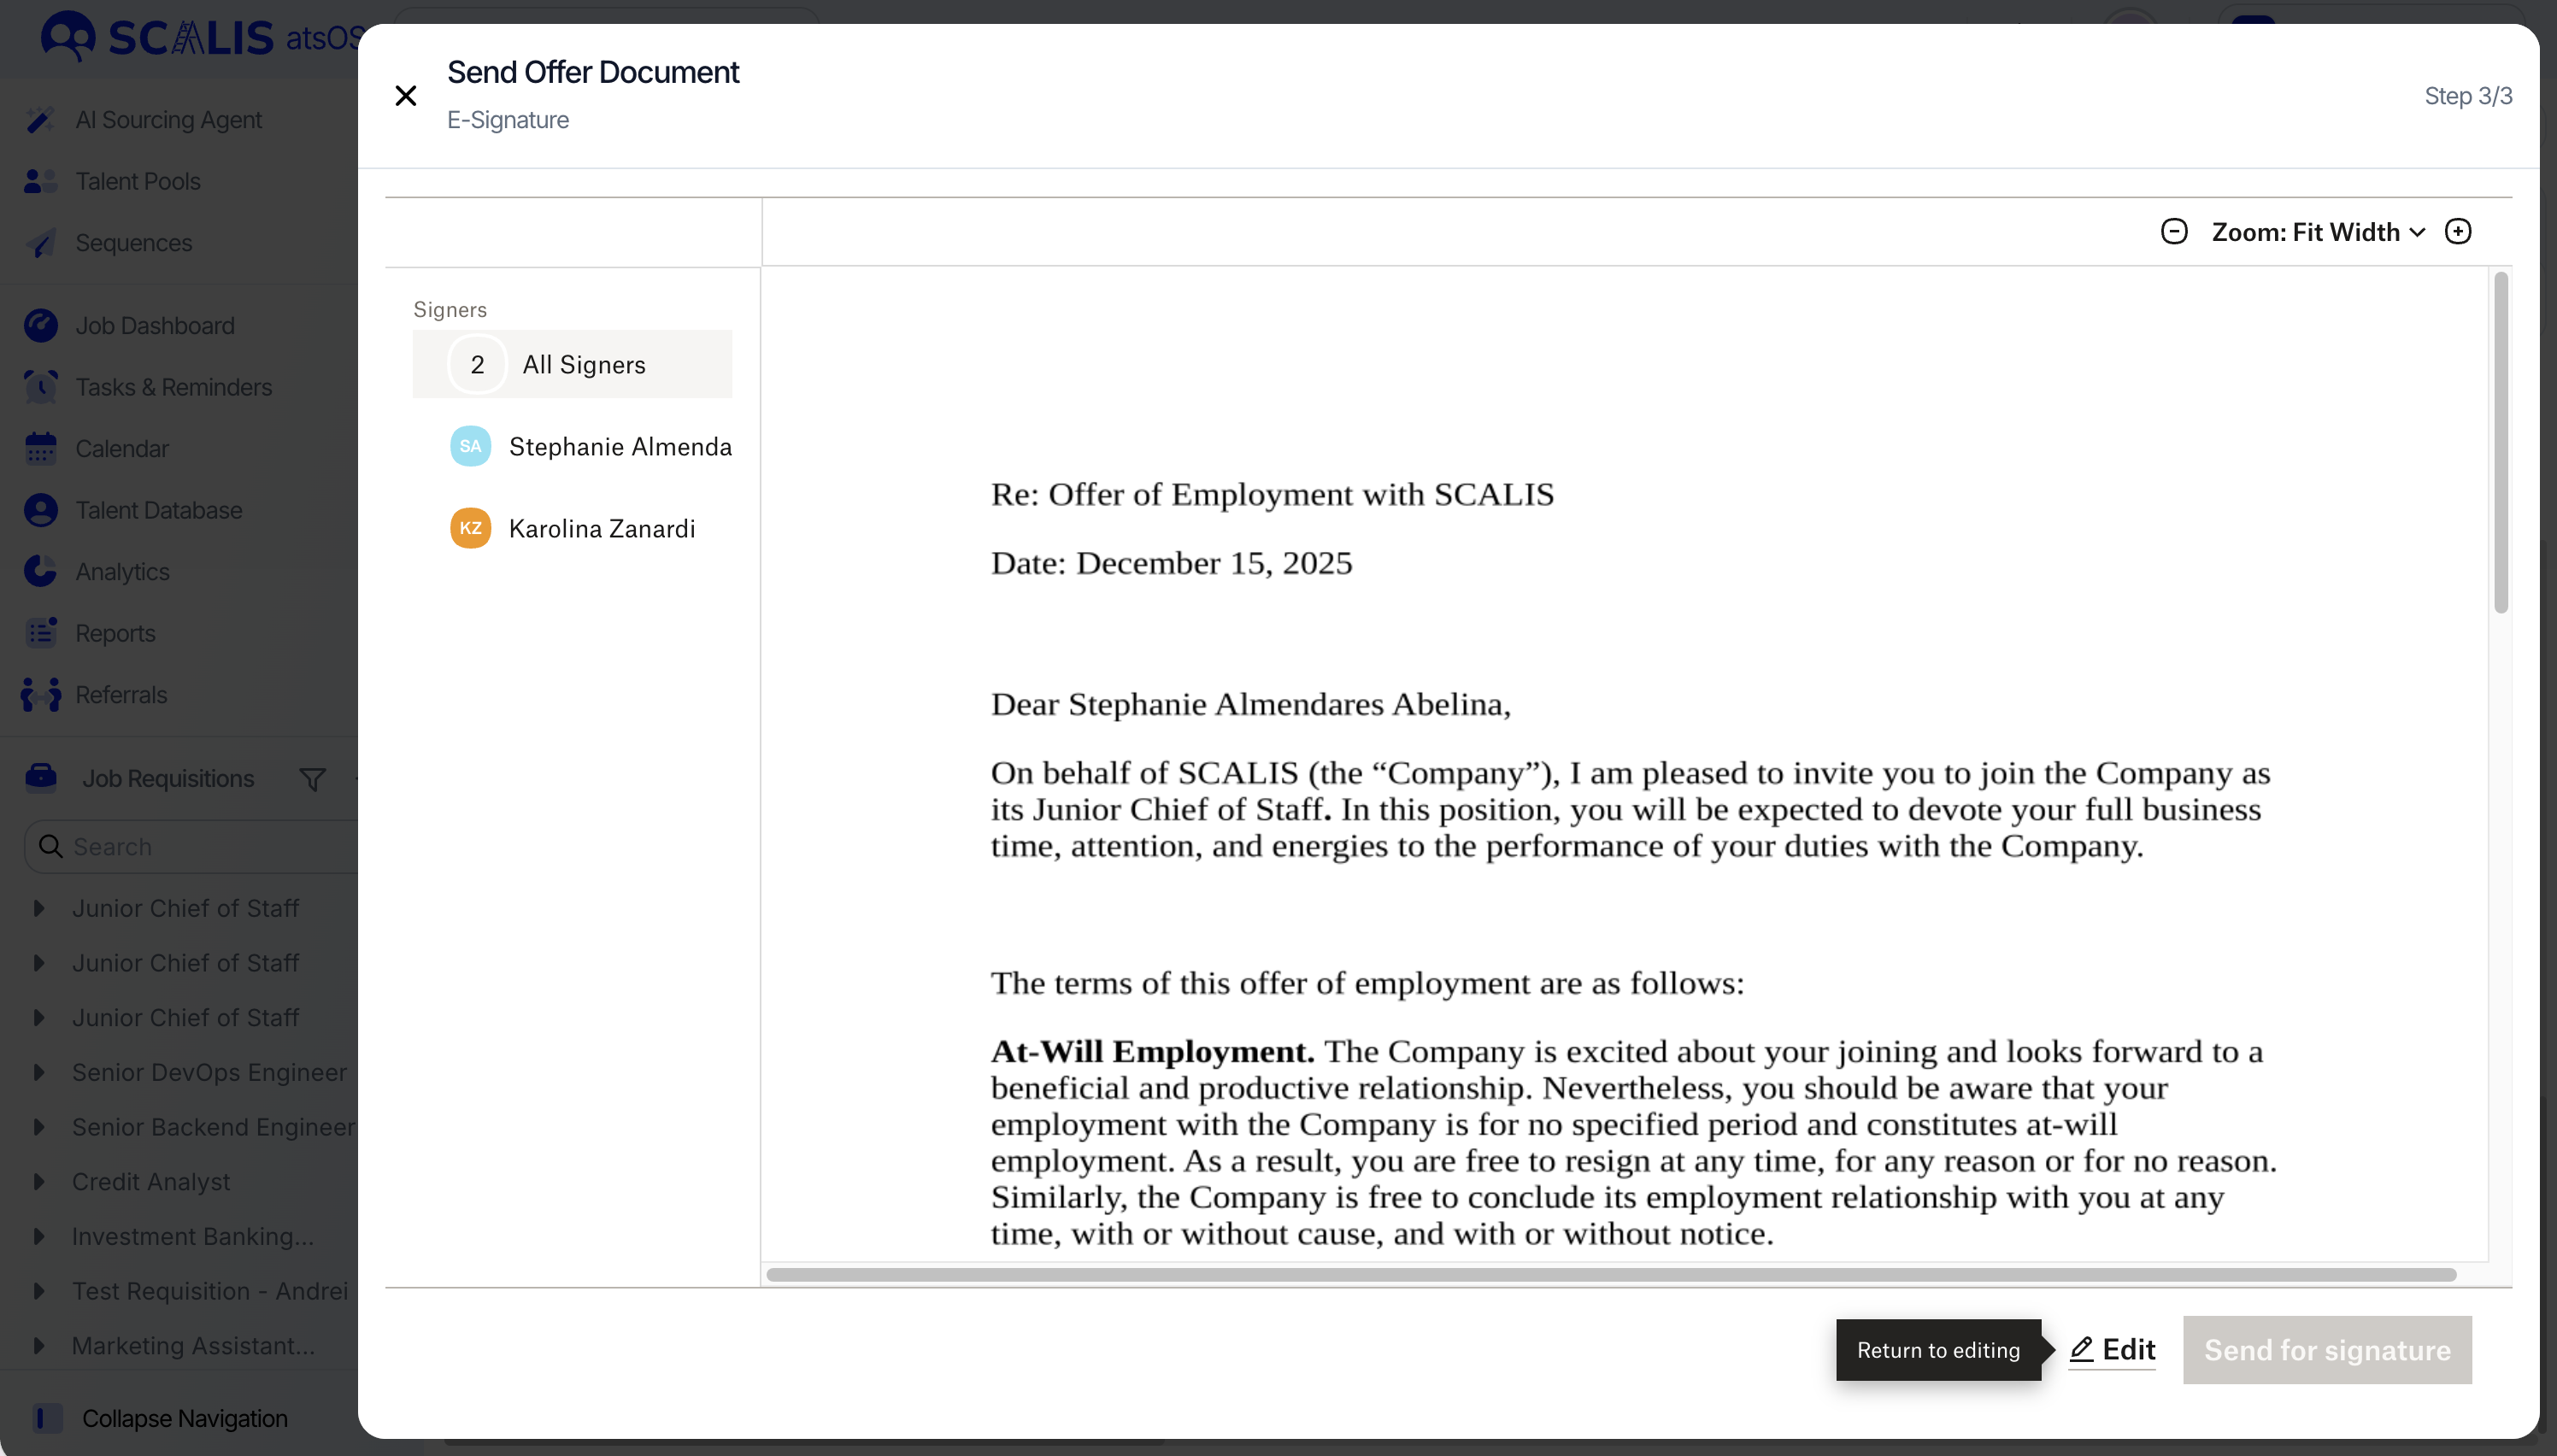
Task: Expand the Credit Analyst requisition arrow
Action: [39, 1181]
